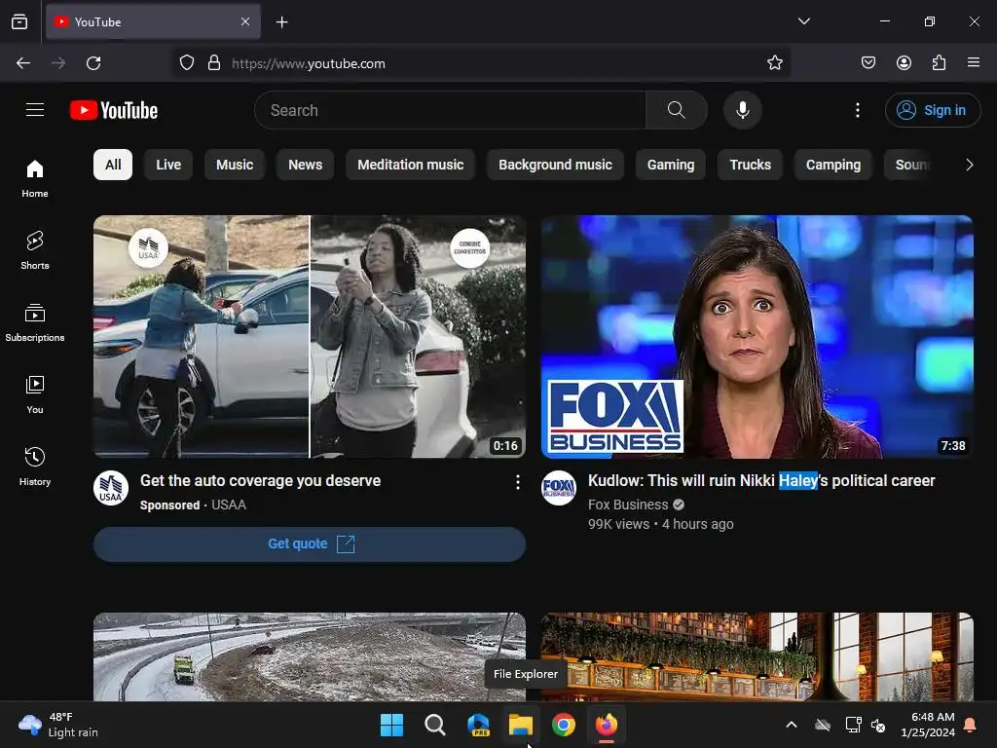
Task: Open the cozy cafe video thumbnail
Action: (757, 657)
